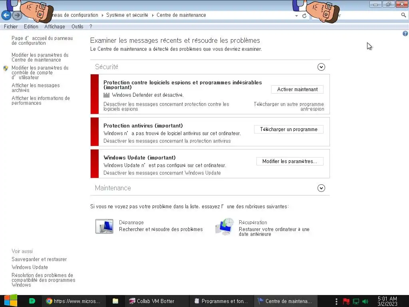
Task: Click Modifier les paramètres... button
Action: [290, 161]
